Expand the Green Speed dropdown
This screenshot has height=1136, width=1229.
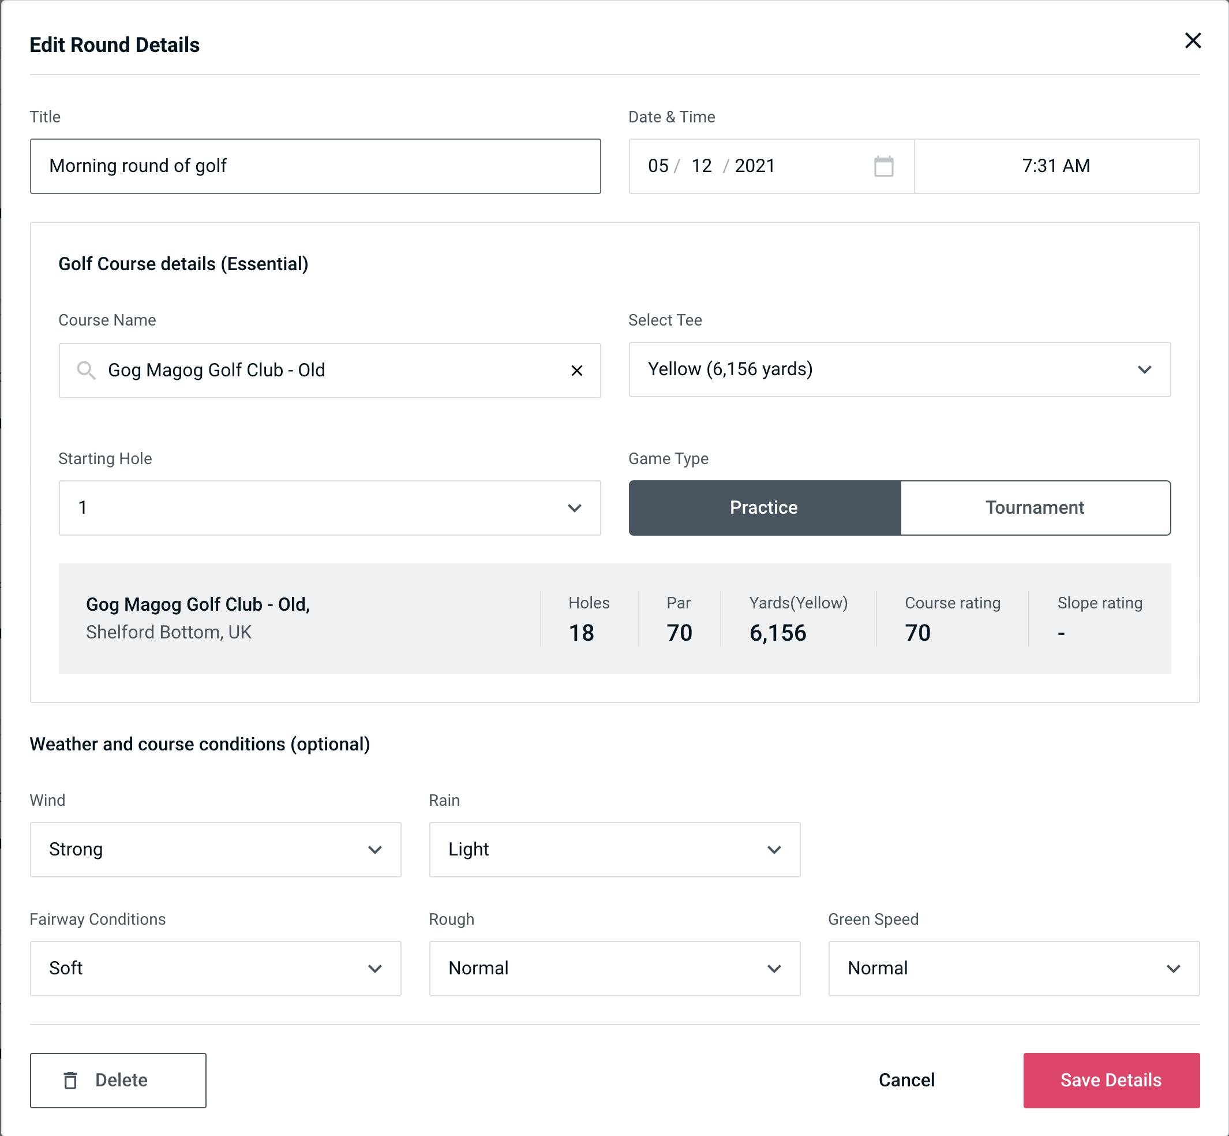1013,968
